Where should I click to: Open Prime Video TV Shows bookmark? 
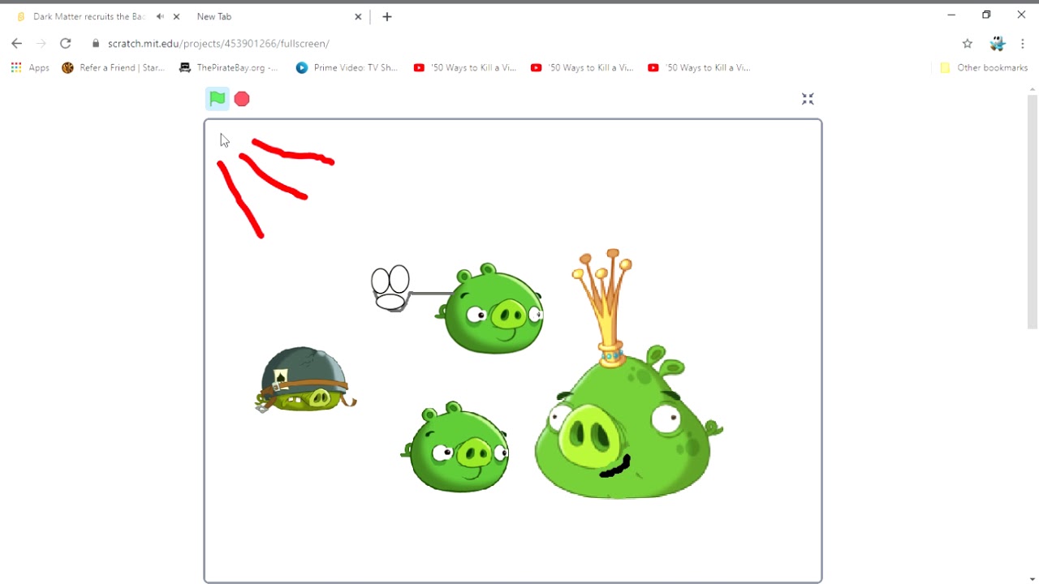[347, 68]
